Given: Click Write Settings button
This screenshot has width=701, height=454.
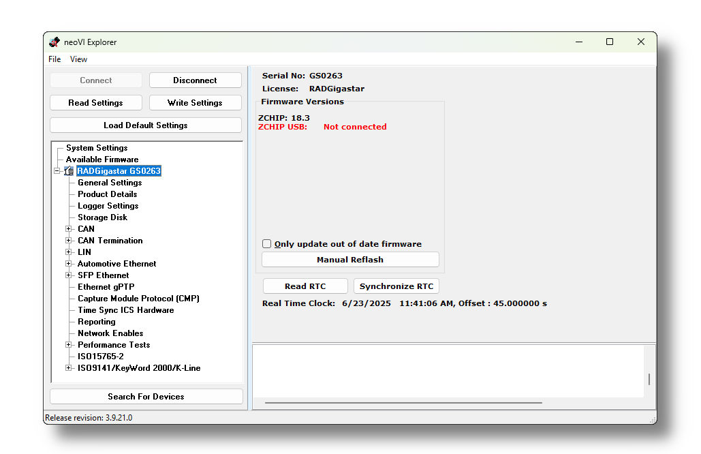Looking at the screenshot, I should click(x=195, y=103).
